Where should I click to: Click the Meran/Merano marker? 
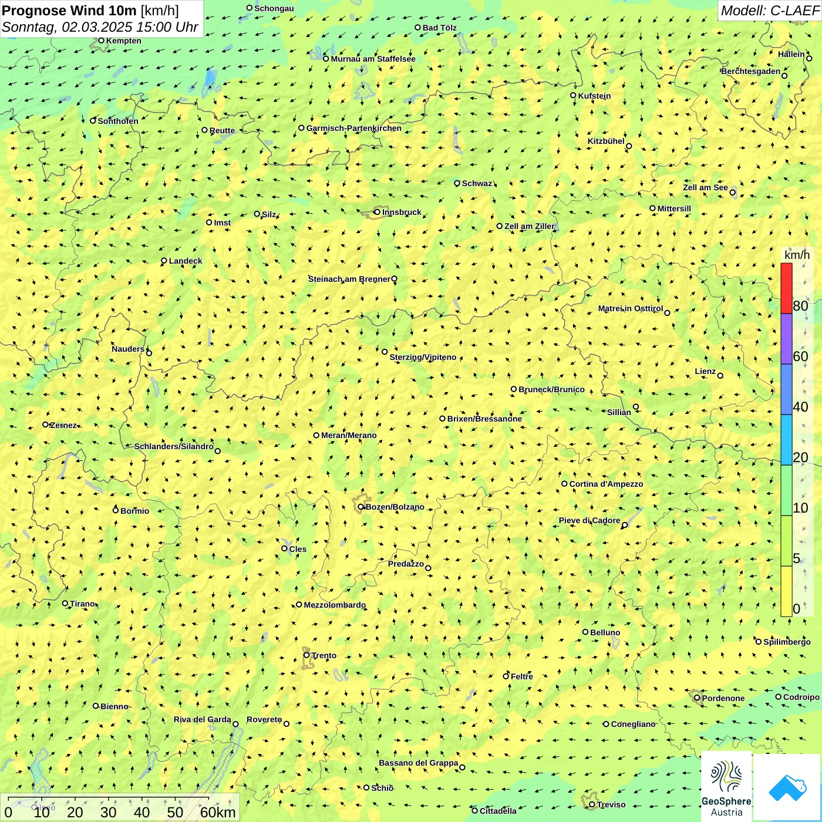coord(316,435)
